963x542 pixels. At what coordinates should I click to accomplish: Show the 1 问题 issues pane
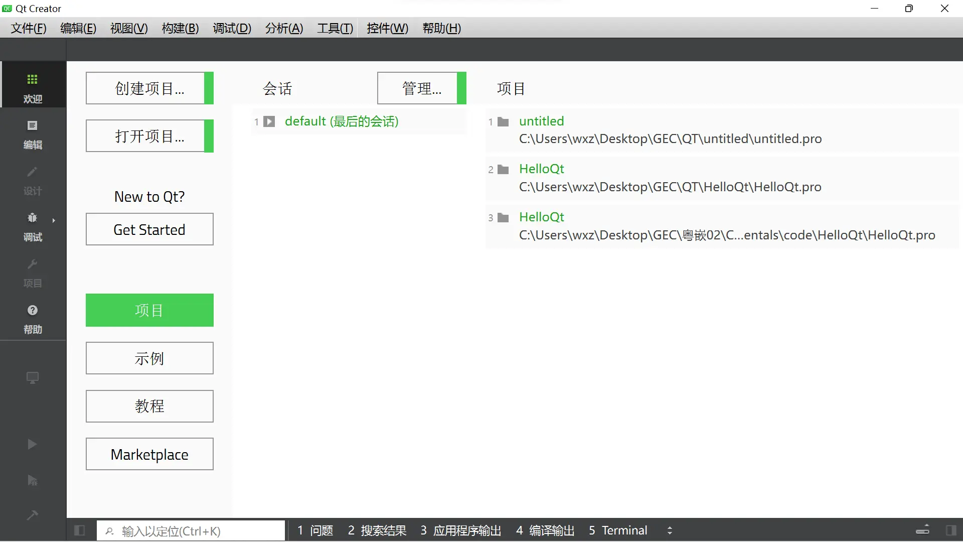coord(315,530)
